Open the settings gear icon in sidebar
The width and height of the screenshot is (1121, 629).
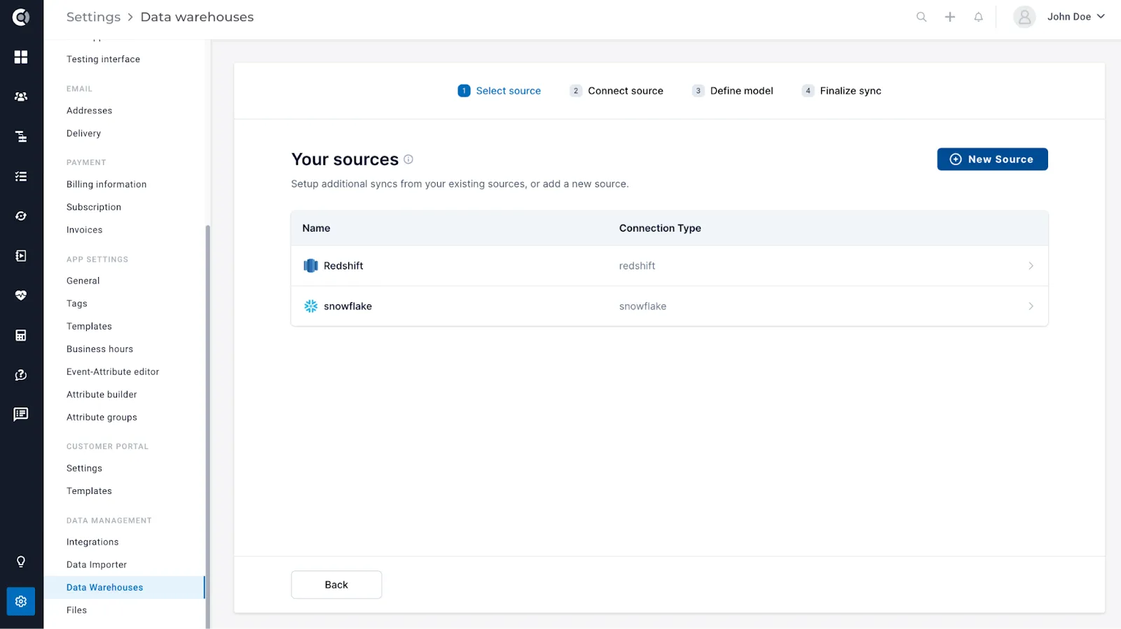tap(21, 601)
